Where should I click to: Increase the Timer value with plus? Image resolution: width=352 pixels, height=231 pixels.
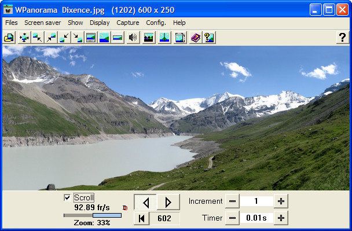[281, 218]
